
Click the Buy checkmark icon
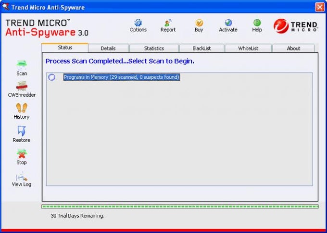[x=199, y=23]
